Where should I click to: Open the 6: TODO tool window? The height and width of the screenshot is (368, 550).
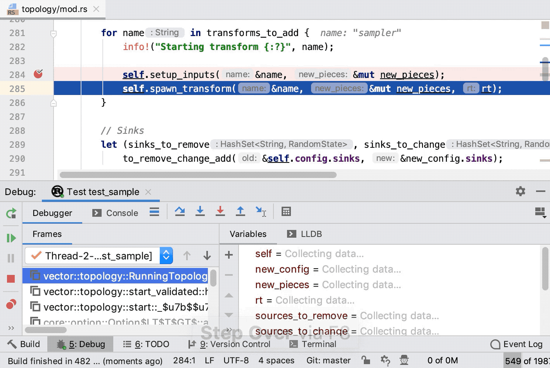[146, 344]
